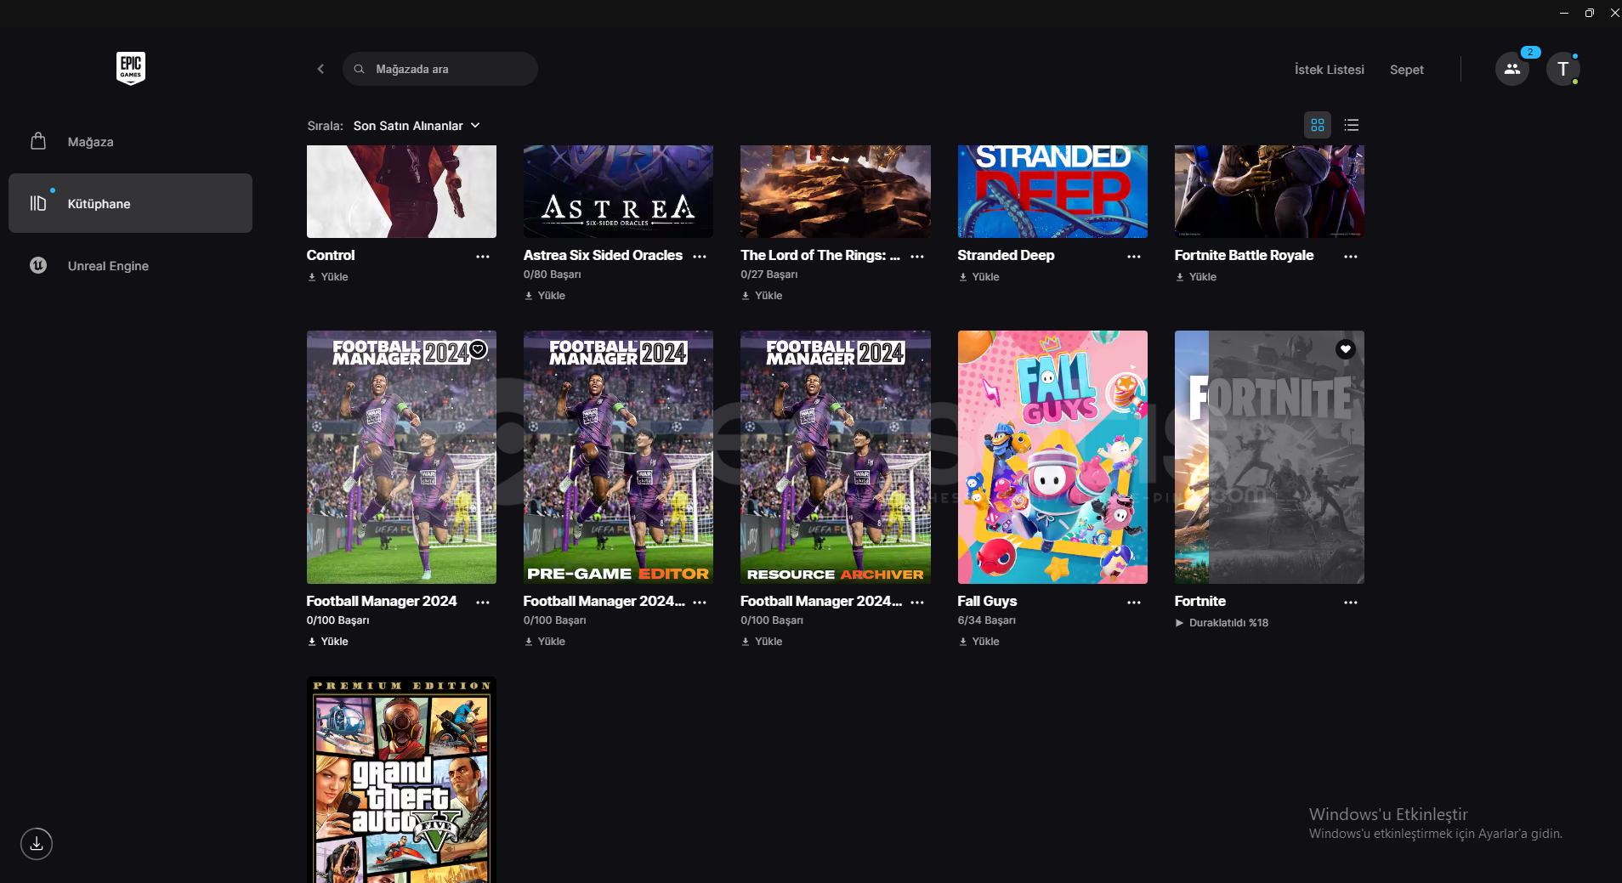Viewport: 1622px width, 883px height.
Task: Open options menu for Football Manager Resource Archiver
Action: pyautogui.click(x=917, y=602)
